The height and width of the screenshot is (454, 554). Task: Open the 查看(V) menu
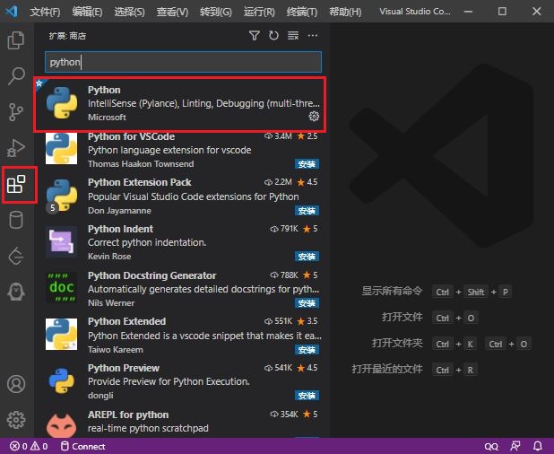(x=172, y=12)
